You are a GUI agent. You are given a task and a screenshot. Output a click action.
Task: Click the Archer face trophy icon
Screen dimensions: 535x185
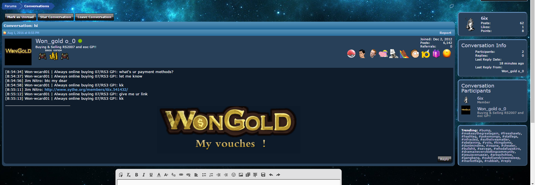362,54
